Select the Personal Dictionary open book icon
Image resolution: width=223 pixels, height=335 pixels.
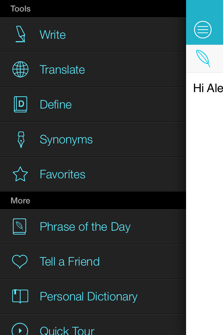point(20,296)
